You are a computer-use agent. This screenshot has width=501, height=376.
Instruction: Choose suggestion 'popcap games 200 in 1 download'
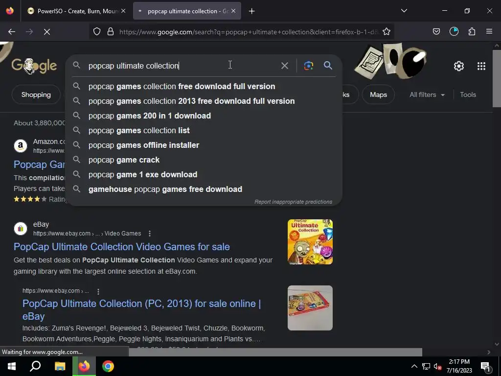pyautogui.click(x=204, y=116)
